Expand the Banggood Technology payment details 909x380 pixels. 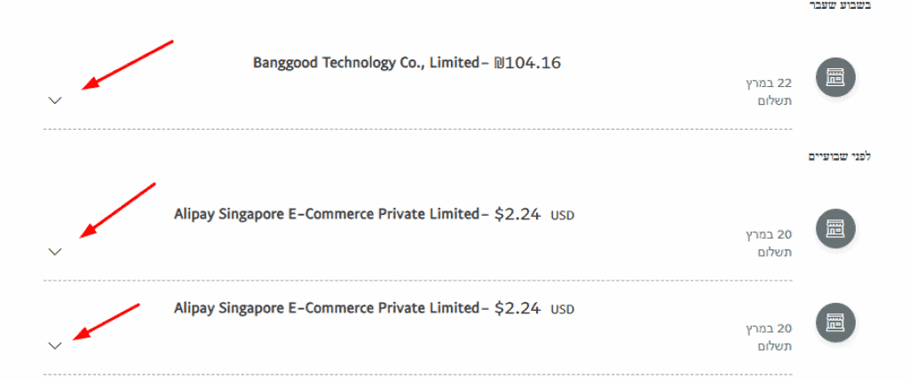pos(55,100)
